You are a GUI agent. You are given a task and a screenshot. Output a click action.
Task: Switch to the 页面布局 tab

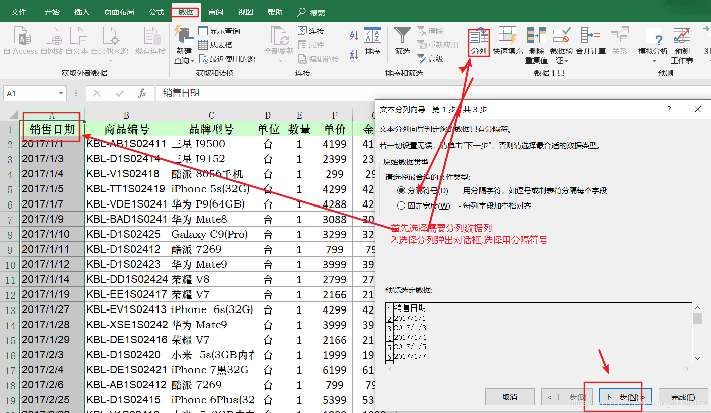[x=119, y=12]
